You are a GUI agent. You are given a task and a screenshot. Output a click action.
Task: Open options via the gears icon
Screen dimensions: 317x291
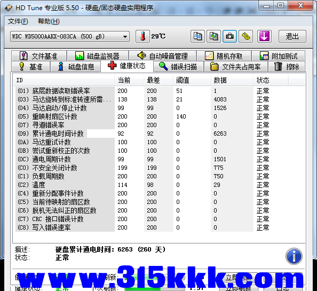coord(246,36)
